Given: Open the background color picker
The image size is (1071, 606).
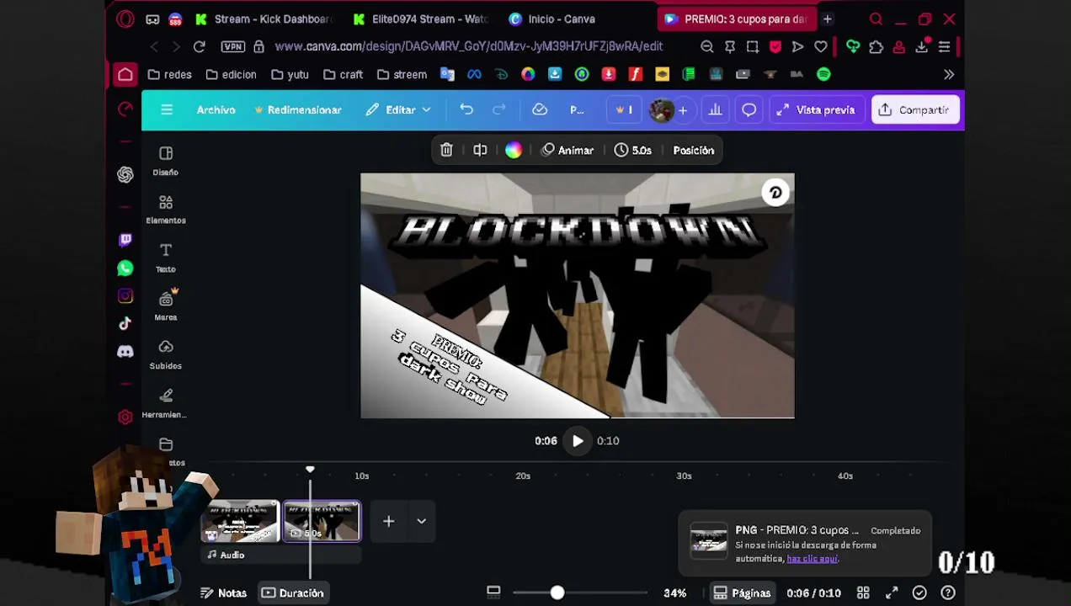Looking at the screenshot, I should (513, 151).
